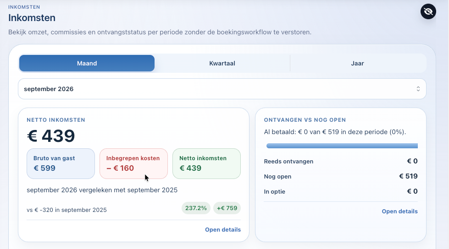The image size is (449, 249).
Task: Switch to the Jaar tab
Action: coord(357,63)
